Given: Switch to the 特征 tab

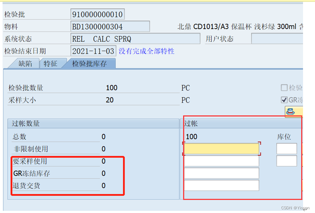Looking at the screenshot, I should (x=51, y=64).
